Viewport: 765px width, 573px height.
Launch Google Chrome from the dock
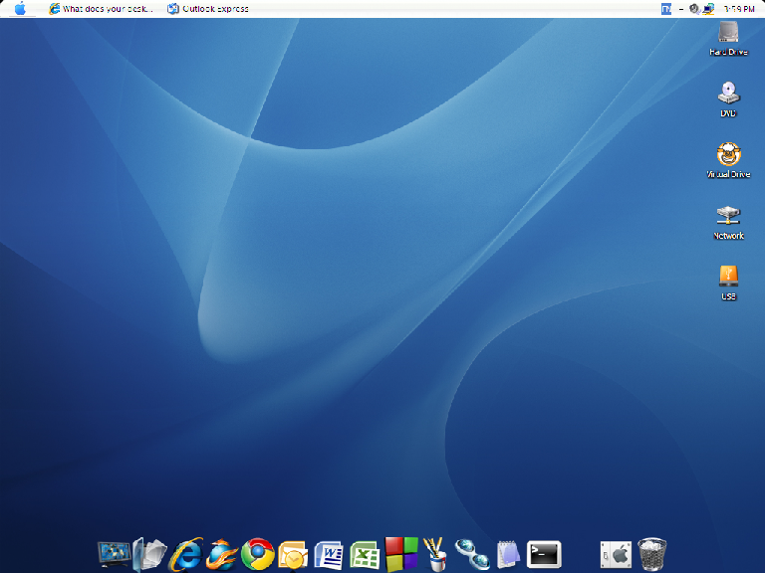point(257,553)
